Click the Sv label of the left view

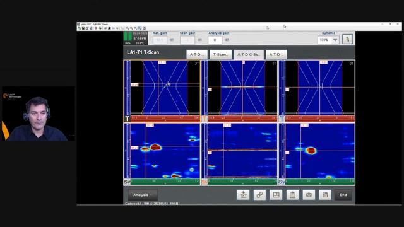click(127, 182)
